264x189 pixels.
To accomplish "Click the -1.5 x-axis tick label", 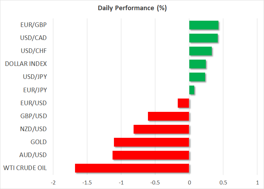I will pos(87,183).
